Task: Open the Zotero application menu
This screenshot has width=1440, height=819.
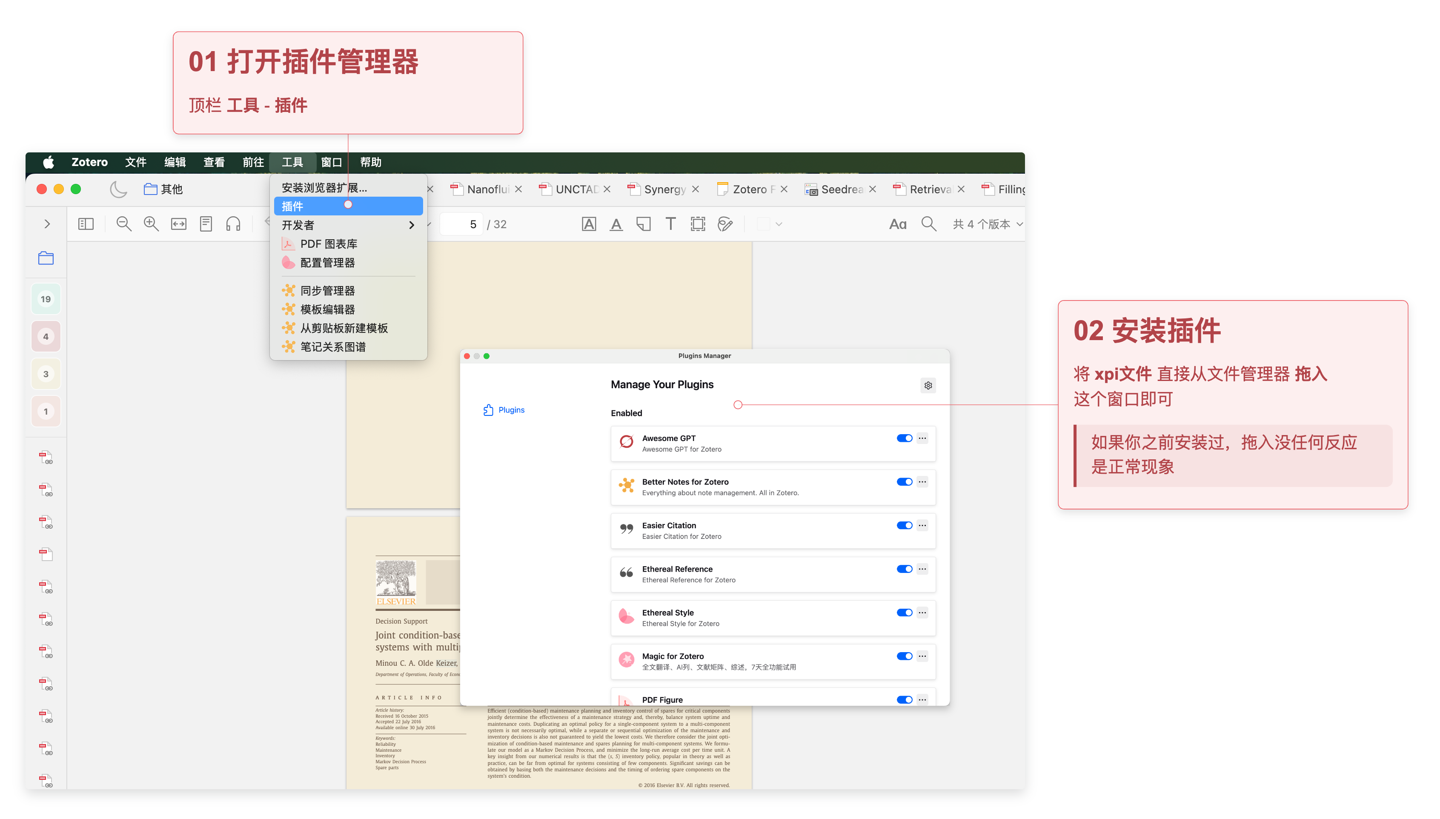Action: 89,163
